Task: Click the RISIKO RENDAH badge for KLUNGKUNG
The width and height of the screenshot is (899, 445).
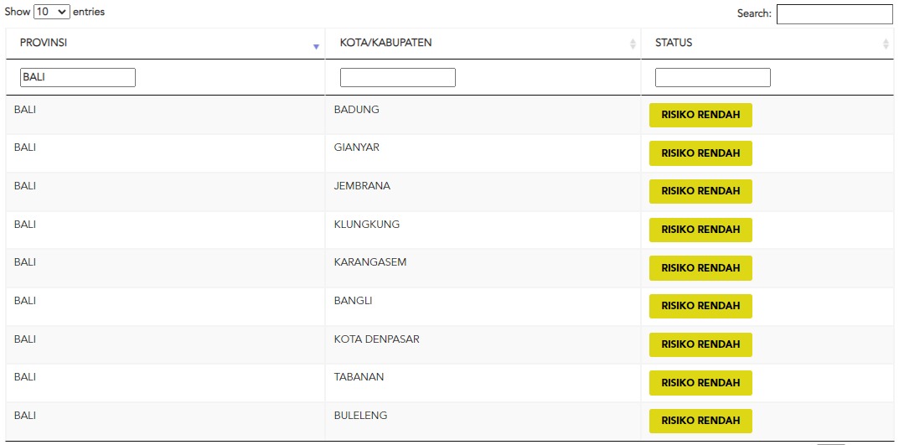Action: click(x=700, y=230)
